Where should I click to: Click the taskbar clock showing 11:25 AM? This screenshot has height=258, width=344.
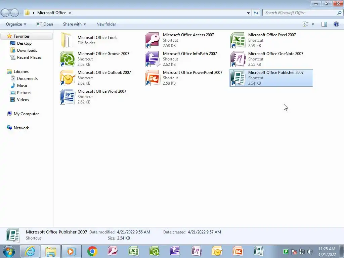coord(327,251)
